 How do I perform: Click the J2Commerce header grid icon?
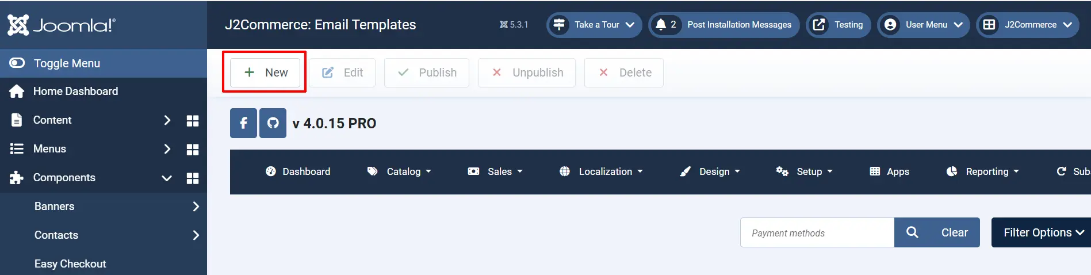coord(989,25)
